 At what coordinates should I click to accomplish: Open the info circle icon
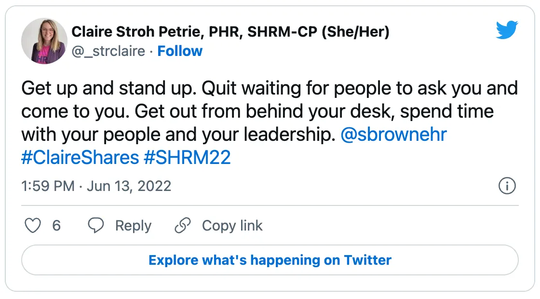507,186
